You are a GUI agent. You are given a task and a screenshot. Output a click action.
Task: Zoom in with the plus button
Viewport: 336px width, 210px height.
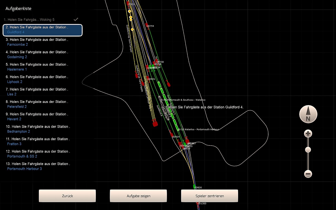[308, 134]
